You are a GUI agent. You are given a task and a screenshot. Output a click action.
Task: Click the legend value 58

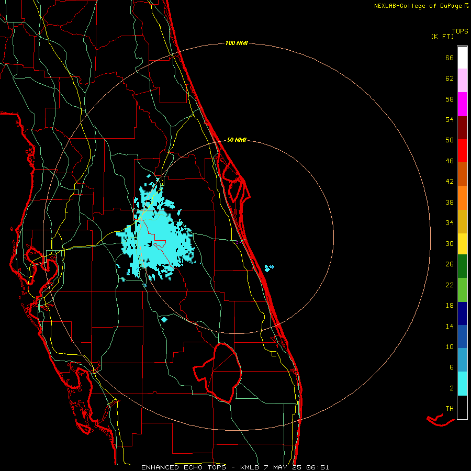[x=450, y=99]
